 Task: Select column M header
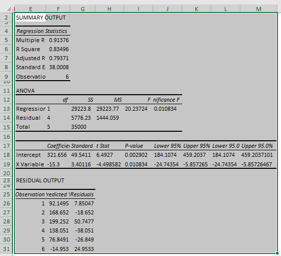tap(258, 9)
